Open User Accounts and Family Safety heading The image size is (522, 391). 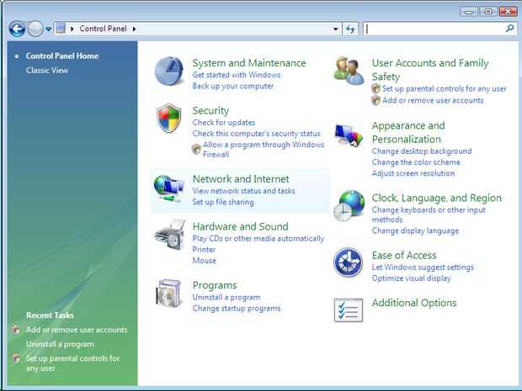(x=430, y=70)
